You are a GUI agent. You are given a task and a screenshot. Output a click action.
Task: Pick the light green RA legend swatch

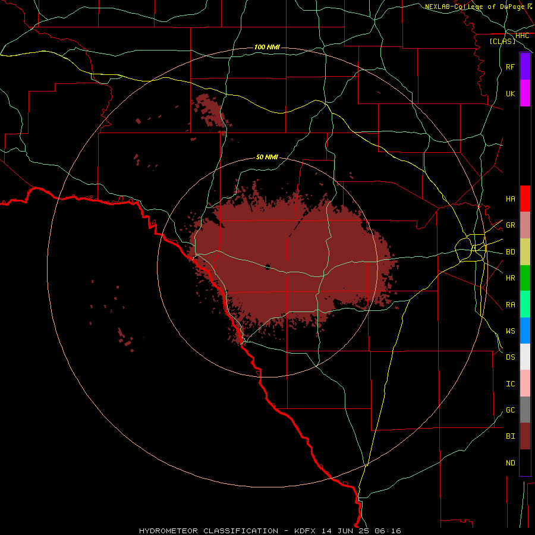tap(525, 304)
